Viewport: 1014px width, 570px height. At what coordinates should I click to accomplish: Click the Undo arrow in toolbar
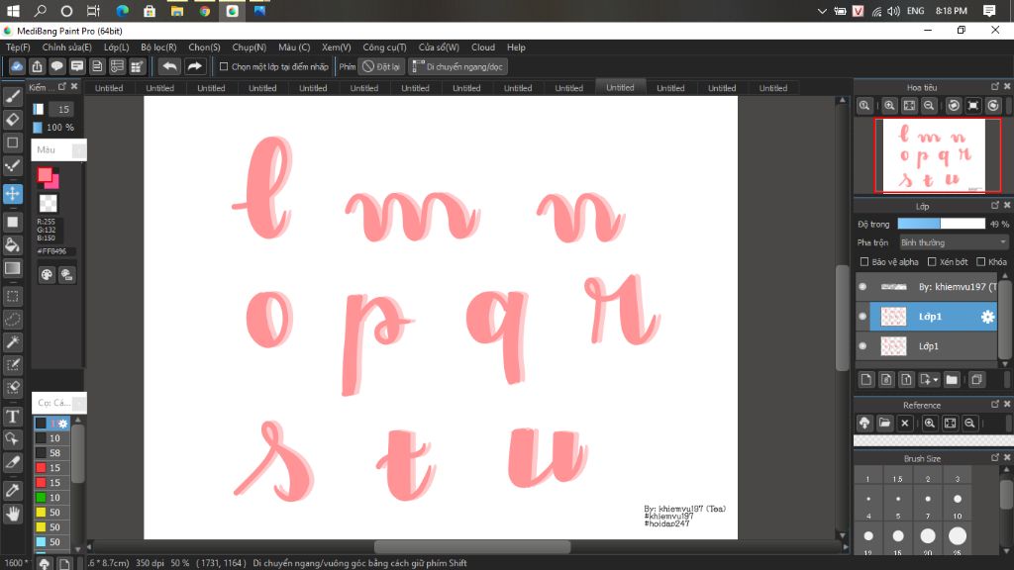[x=169, y=66]
